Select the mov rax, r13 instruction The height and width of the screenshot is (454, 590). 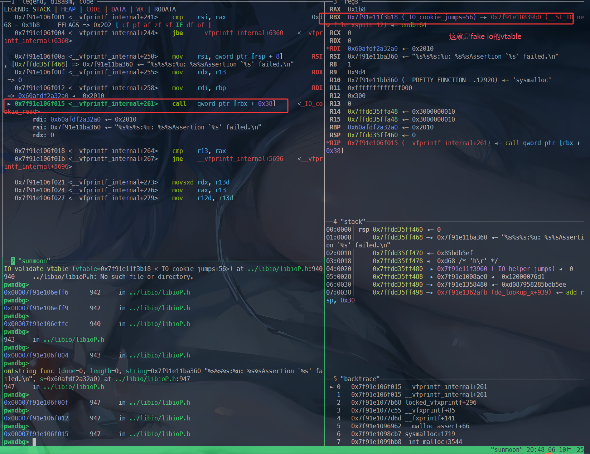click(x=120, y=190)
